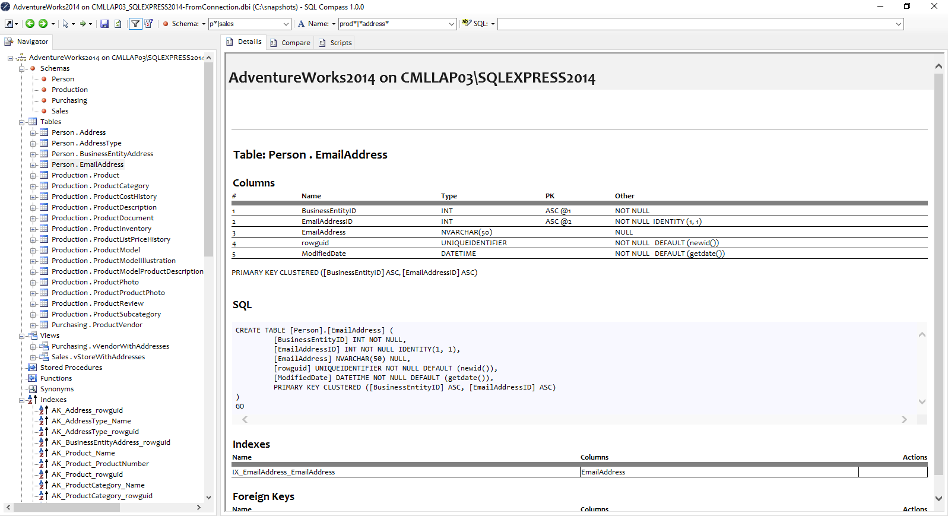The image size is (948, 516).
Task: Click the Stored Procedures node icon
Action: point(33,368)
